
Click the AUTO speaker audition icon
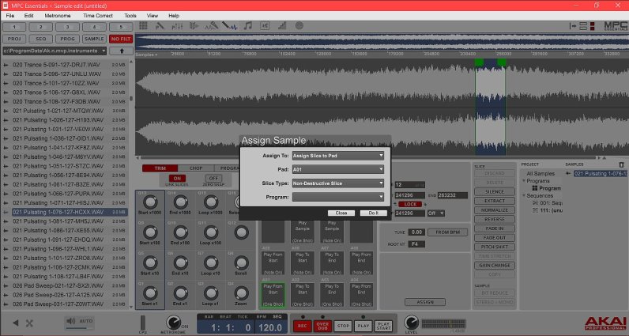pos(73,321)
